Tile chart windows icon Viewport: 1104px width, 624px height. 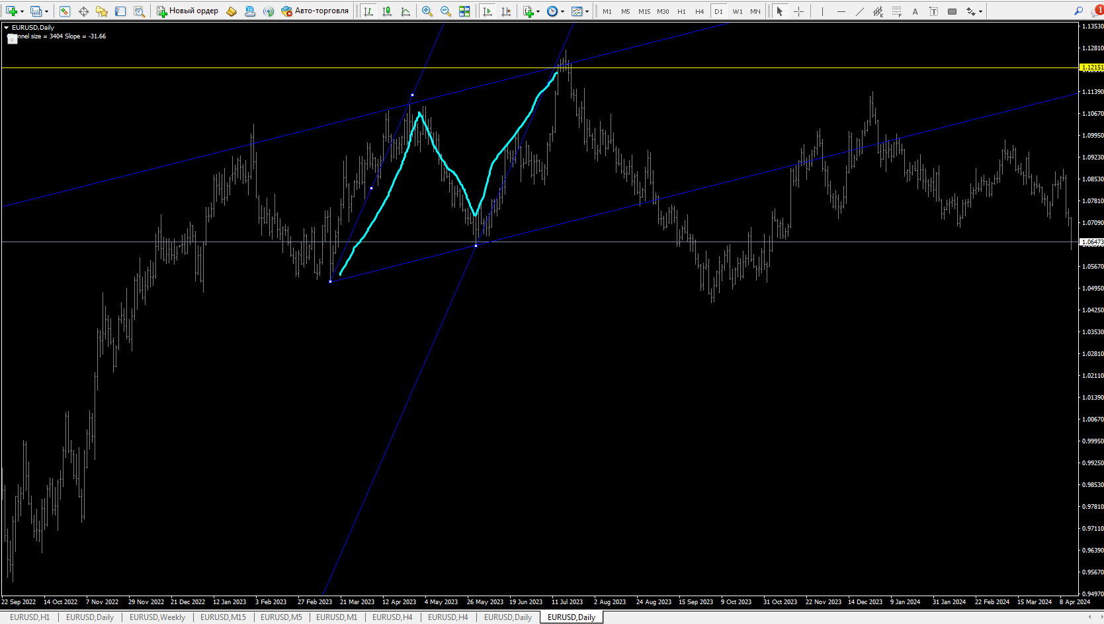[464, 11]
